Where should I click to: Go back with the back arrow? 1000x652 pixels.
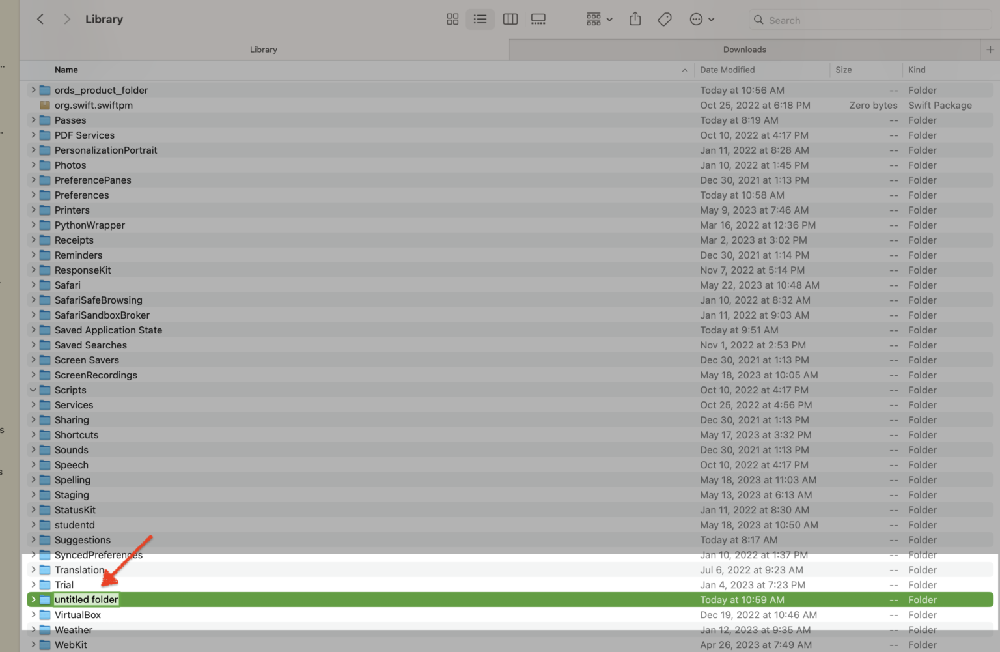click(40, 20)
